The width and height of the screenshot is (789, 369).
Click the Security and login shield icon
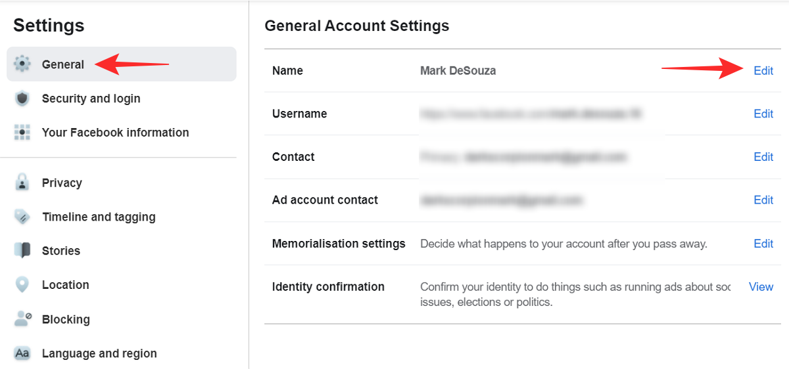click(22, 98)
